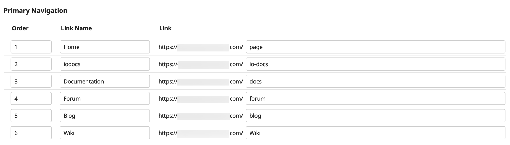Click the Blog link name field
This screenshot has height=145, width=510.
105,116
